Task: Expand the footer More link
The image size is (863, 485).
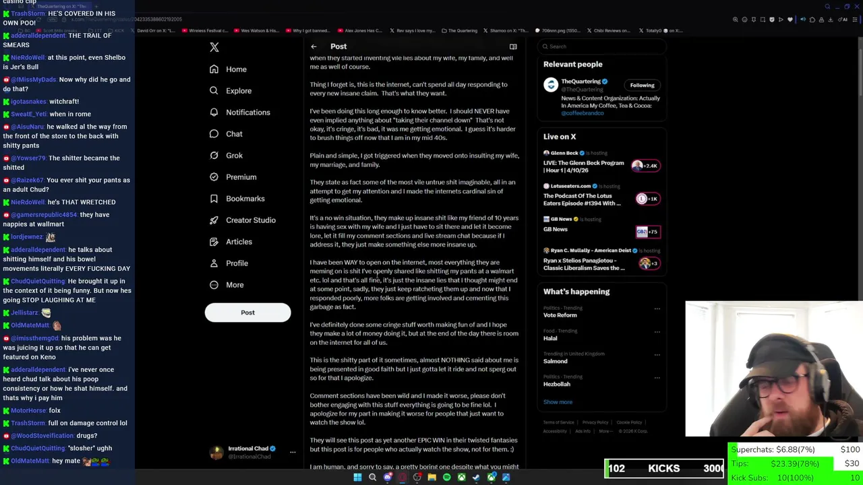Action: click(605, 431)
